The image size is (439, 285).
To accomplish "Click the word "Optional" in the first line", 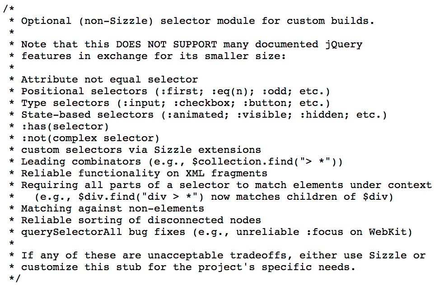I will coord(46,21).
